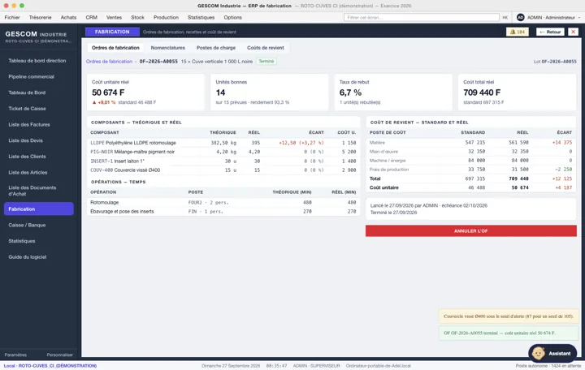
Task: Click Paramètres at sidebar bottom
Action: 15,355
